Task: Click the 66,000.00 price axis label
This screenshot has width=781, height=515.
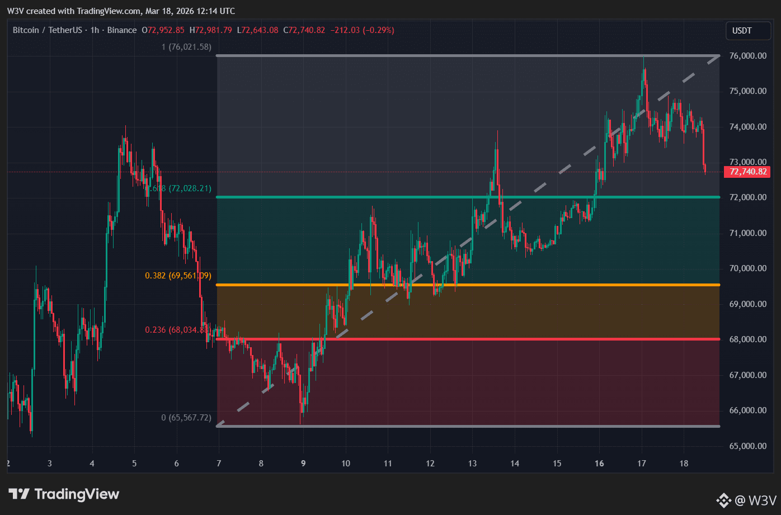Action: tap(747, 410)
